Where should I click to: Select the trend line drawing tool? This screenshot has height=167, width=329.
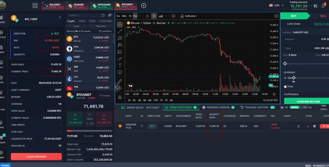point(120,31)
